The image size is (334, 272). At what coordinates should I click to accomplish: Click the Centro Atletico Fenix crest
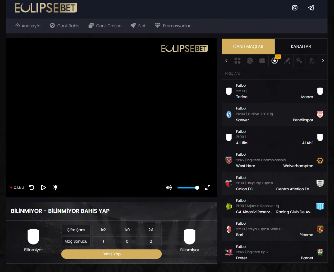click(320, 183)
